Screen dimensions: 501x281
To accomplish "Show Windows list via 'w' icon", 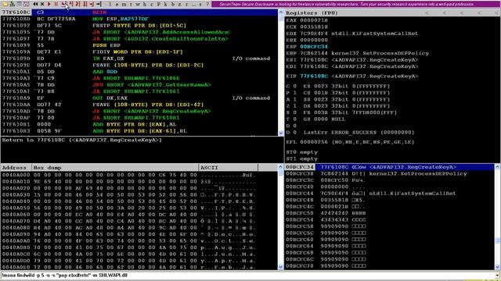I will tap(138, 4).
